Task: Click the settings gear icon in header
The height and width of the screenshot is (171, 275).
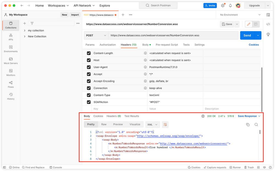Action: tap(223, 5)
